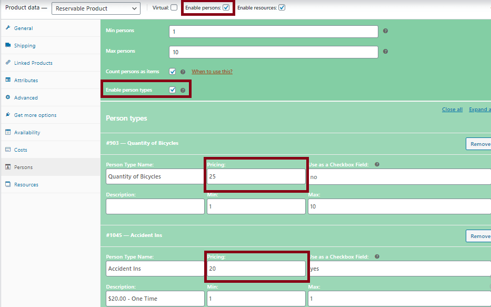491x307 pixels.
Task: Open help icon next to Min persons field
Action: [385, 32]
